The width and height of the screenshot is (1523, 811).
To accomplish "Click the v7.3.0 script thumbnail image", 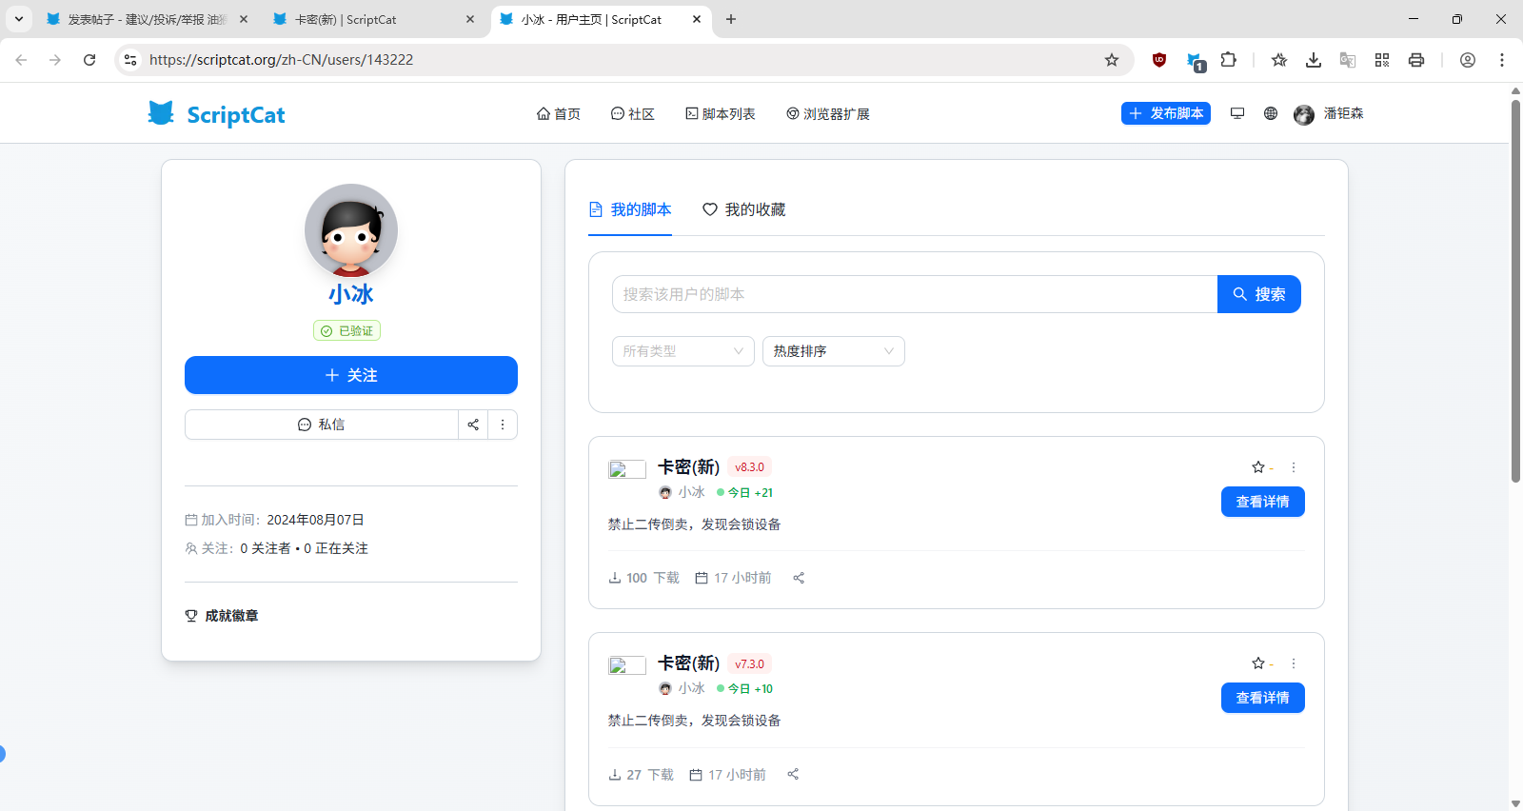I will coord(627,664).
